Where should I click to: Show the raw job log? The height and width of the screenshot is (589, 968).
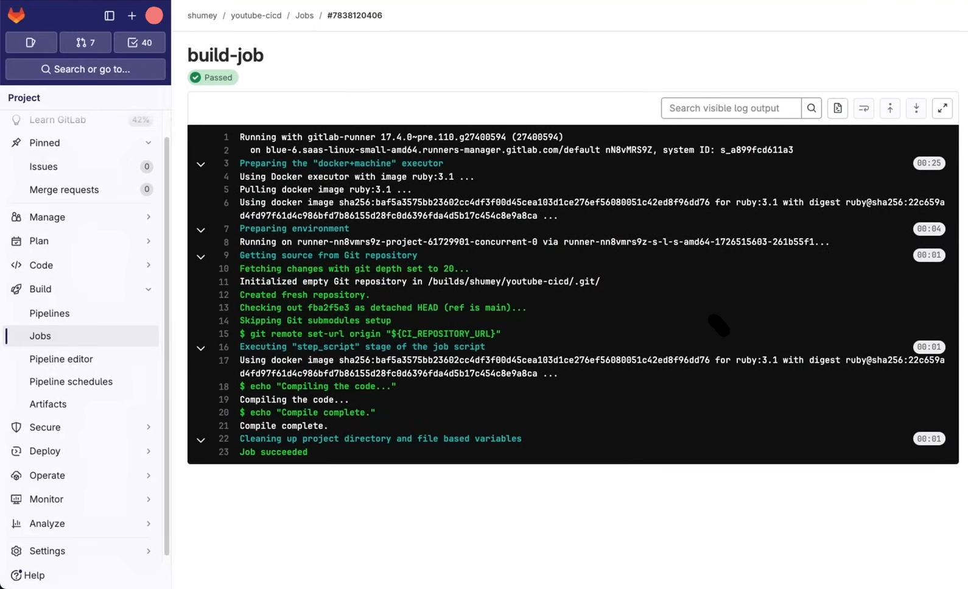click(838, 108)
